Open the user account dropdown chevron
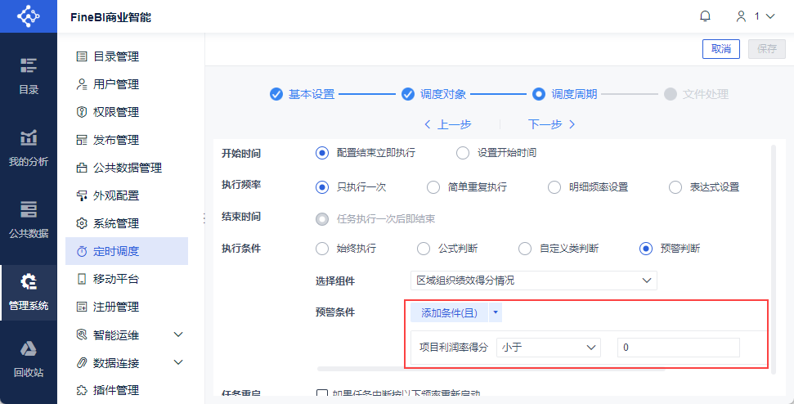 click(x=770, y=16)
